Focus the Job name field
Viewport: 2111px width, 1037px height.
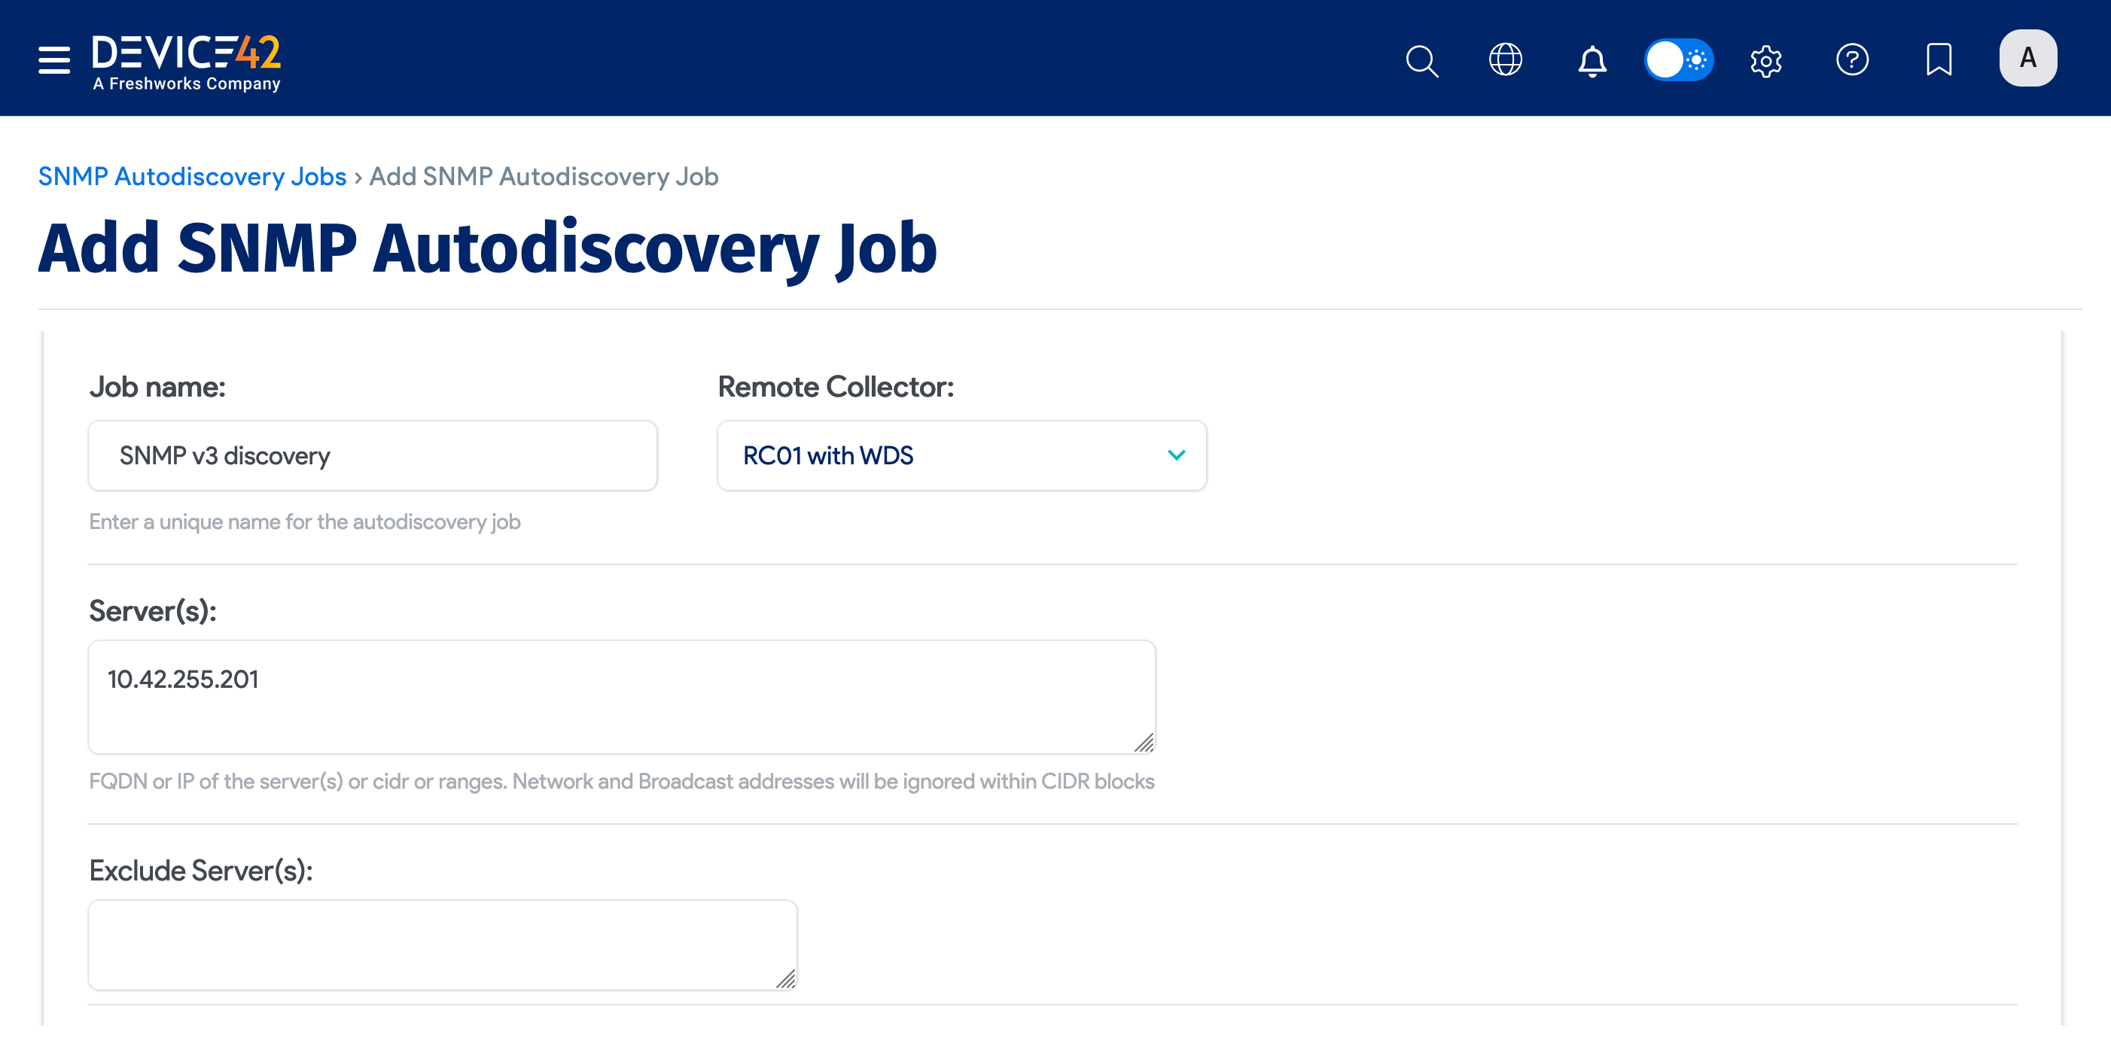[372, 455]
